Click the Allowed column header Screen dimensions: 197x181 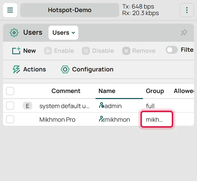tap(184, 91)
